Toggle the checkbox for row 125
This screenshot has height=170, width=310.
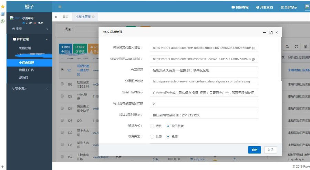click(62, 96)
